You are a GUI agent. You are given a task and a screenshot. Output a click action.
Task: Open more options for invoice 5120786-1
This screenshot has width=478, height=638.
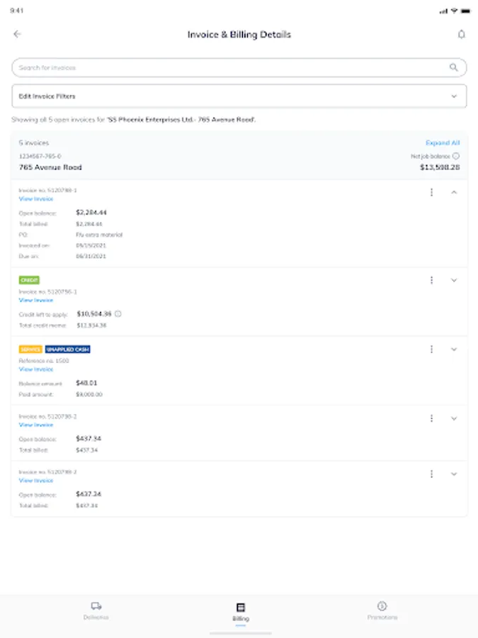pos(431,192)
